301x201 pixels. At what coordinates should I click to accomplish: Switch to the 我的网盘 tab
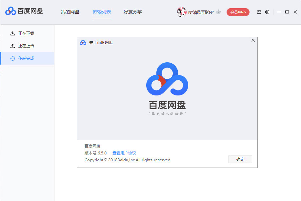[x=70, y=12]
